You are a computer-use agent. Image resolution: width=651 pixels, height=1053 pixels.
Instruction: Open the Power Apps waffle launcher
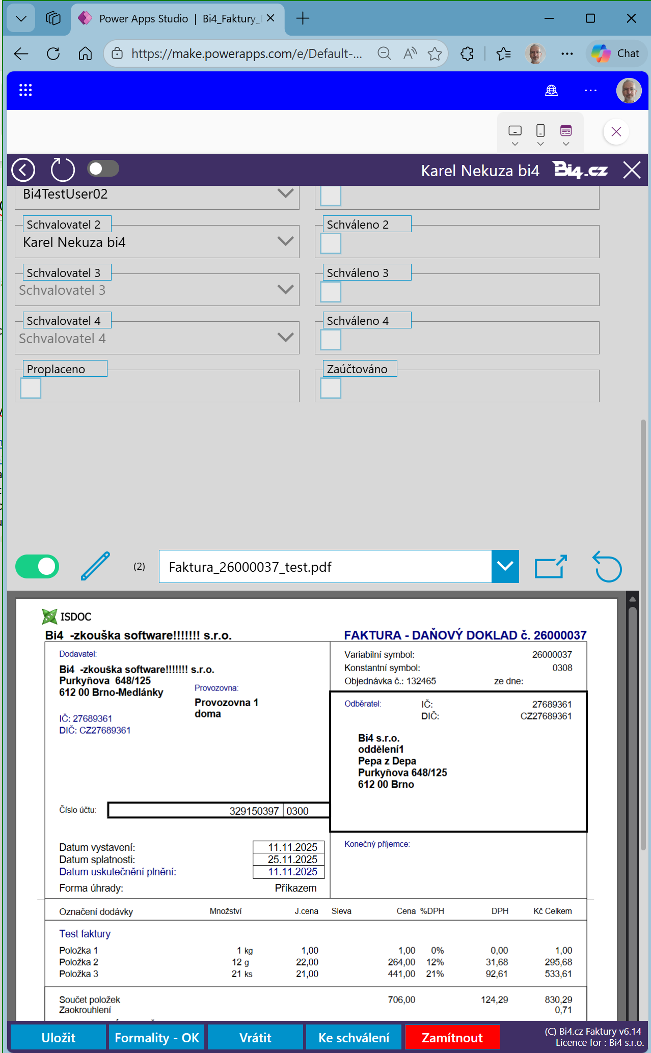point(25,91)
